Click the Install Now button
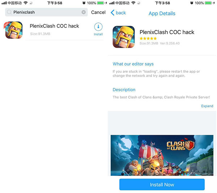Image resolution: width=217 pixels, height=193 pixels. click(x=162, y=185)
